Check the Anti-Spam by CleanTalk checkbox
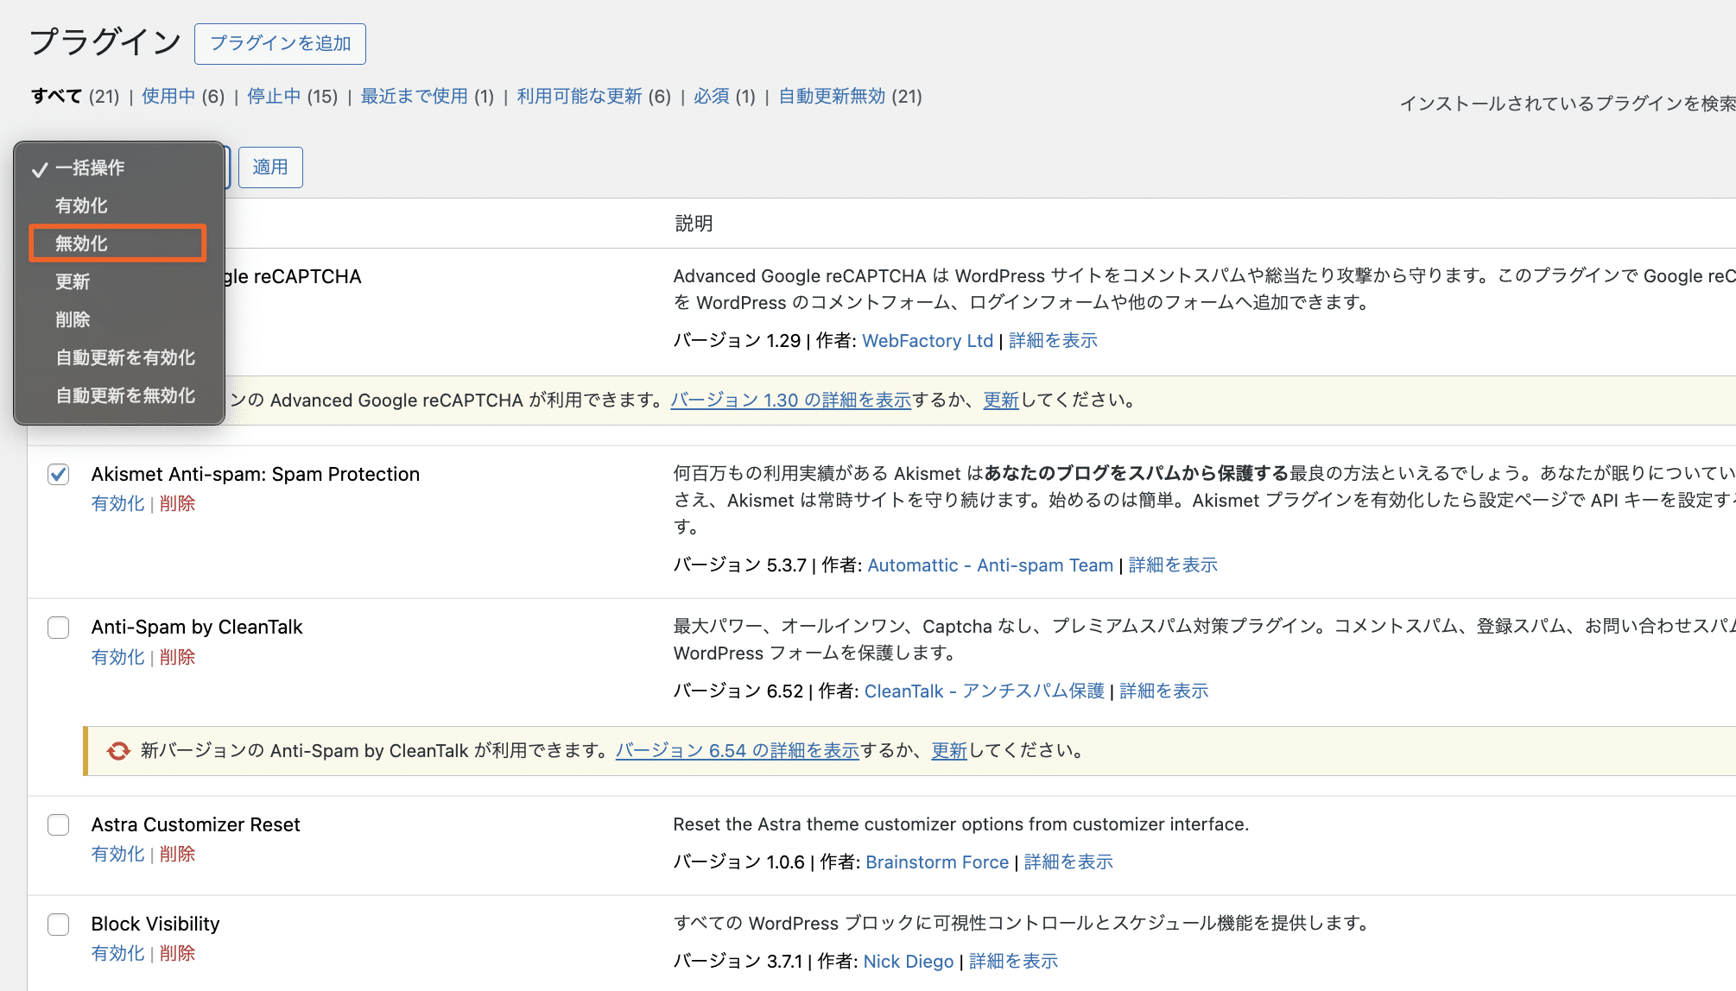The width and height of the screenshot is (1736, 991). pyautogui.click(x=58, y=628)
